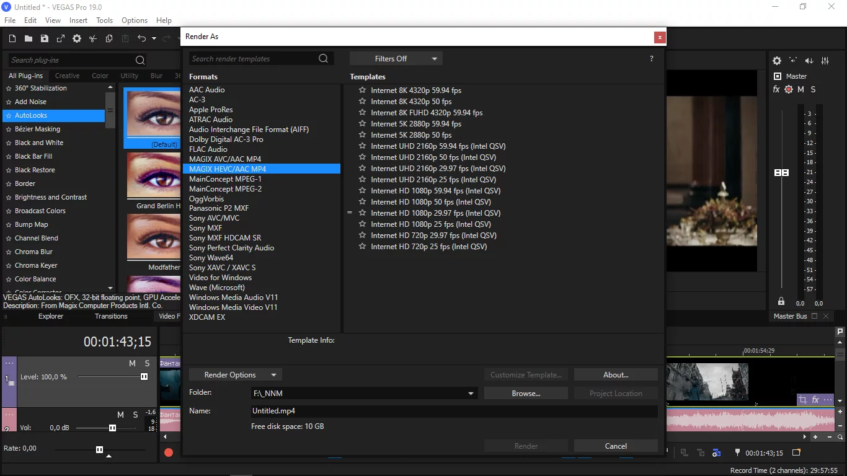Click plug-in list scroll down arrow
Viewport: 847px width, 476px height.
110,288
